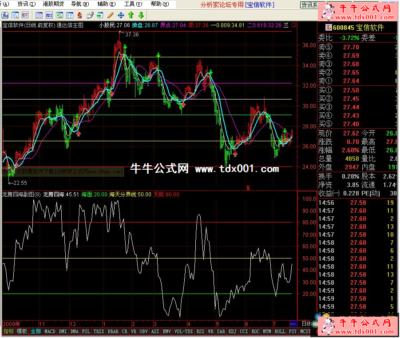Click the 龙腾四海副图(8) sub-chart title
Image resolution: width=400 pixels, height=338 pixels.
[21, 195]
